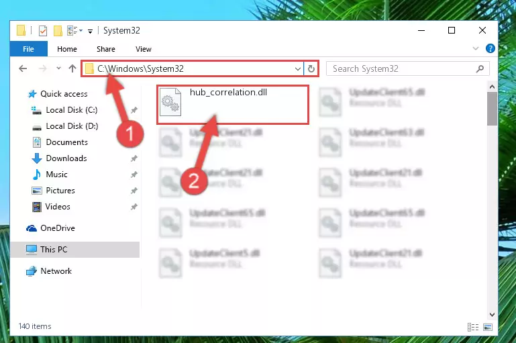
Task: Click the folder icon in the address bar
Action: pos(89,68)
